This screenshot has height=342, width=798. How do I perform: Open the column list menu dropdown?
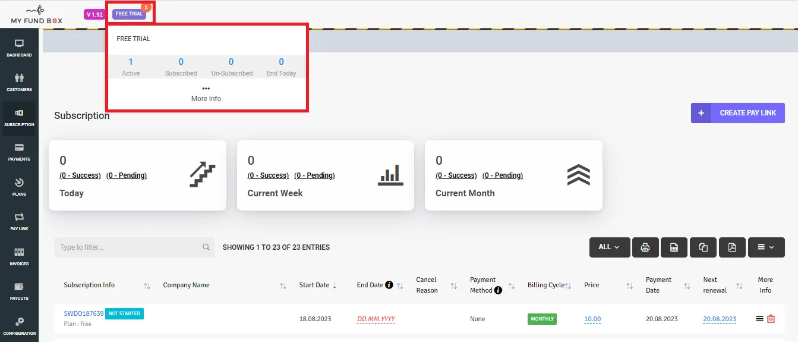(x=767, y=247)
